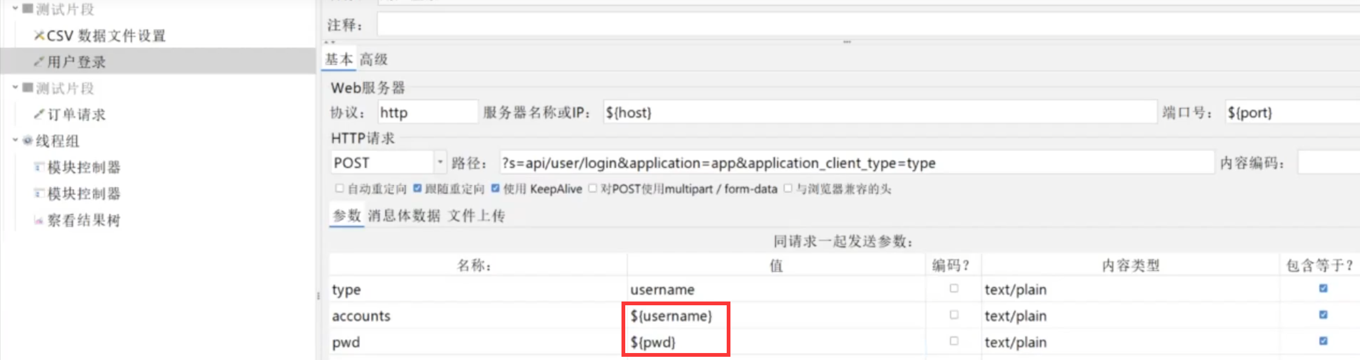The height and width of the screenshot is (360, 1360).
Task: Open the 参数 tab
Action: coord(347,216)
